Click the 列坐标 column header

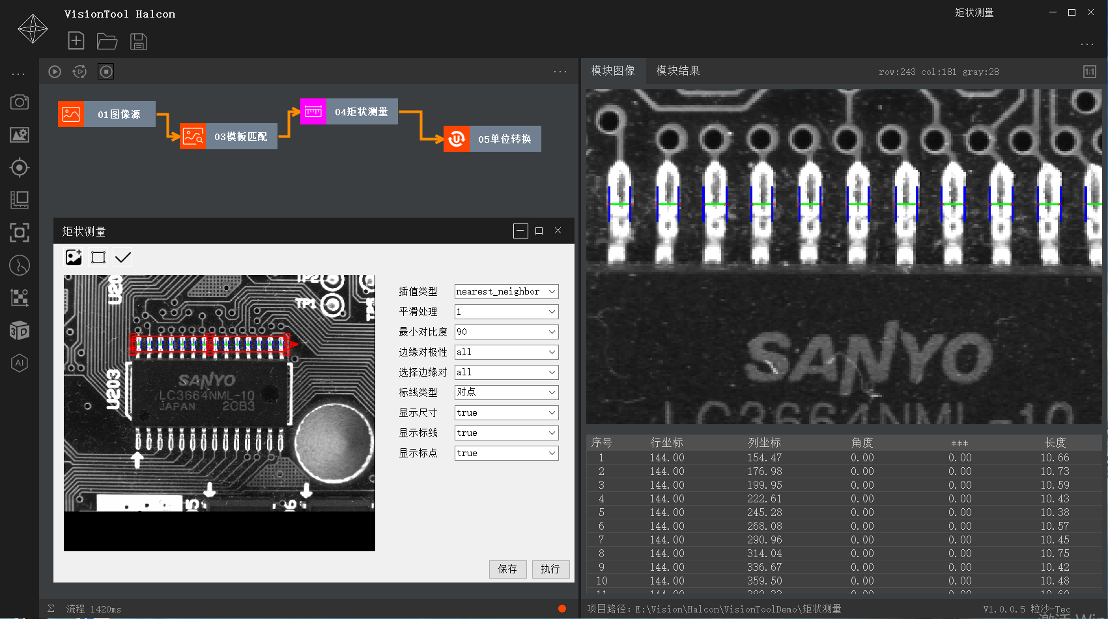pyautogui.click(x=764, y=442)
